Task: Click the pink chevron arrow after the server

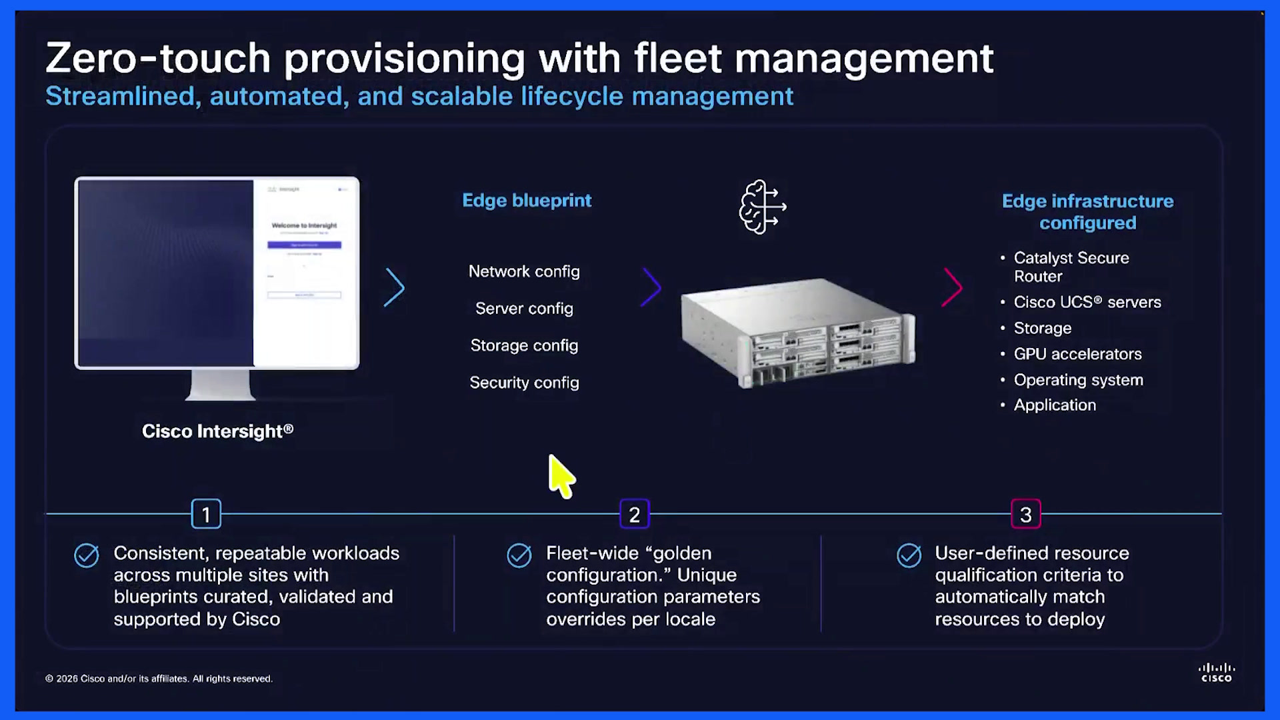Action: (x=952, y=287)
